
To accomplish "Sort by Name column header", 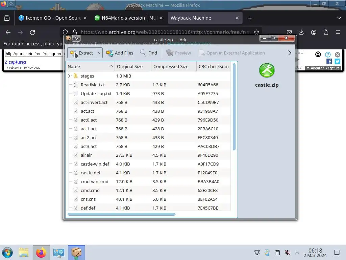I will [x=90, y=67].
